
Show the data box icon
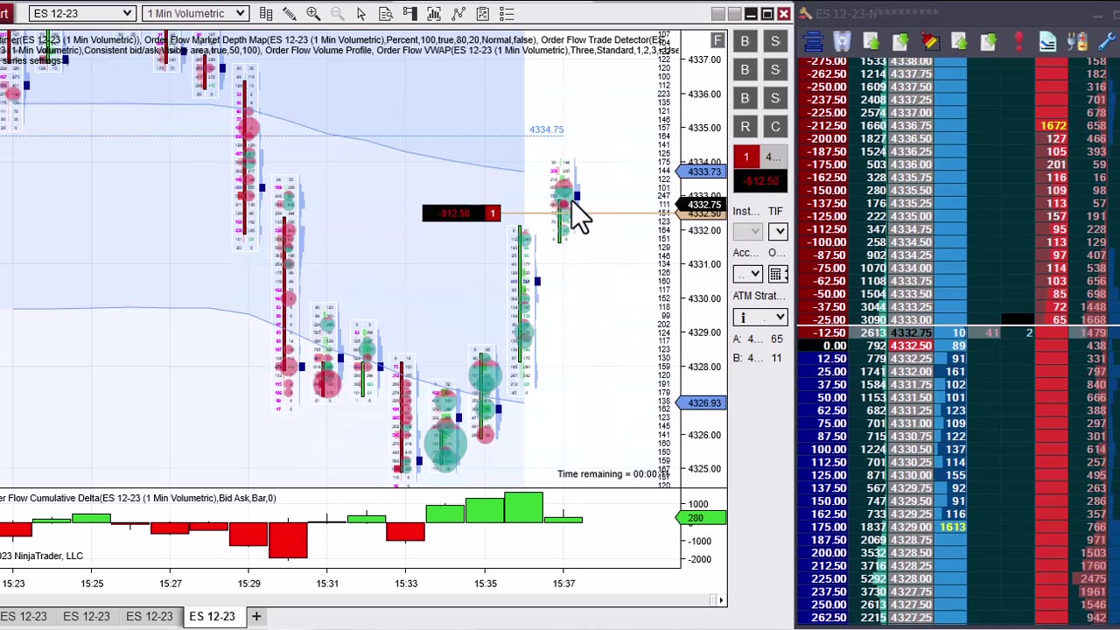(386, 13)
